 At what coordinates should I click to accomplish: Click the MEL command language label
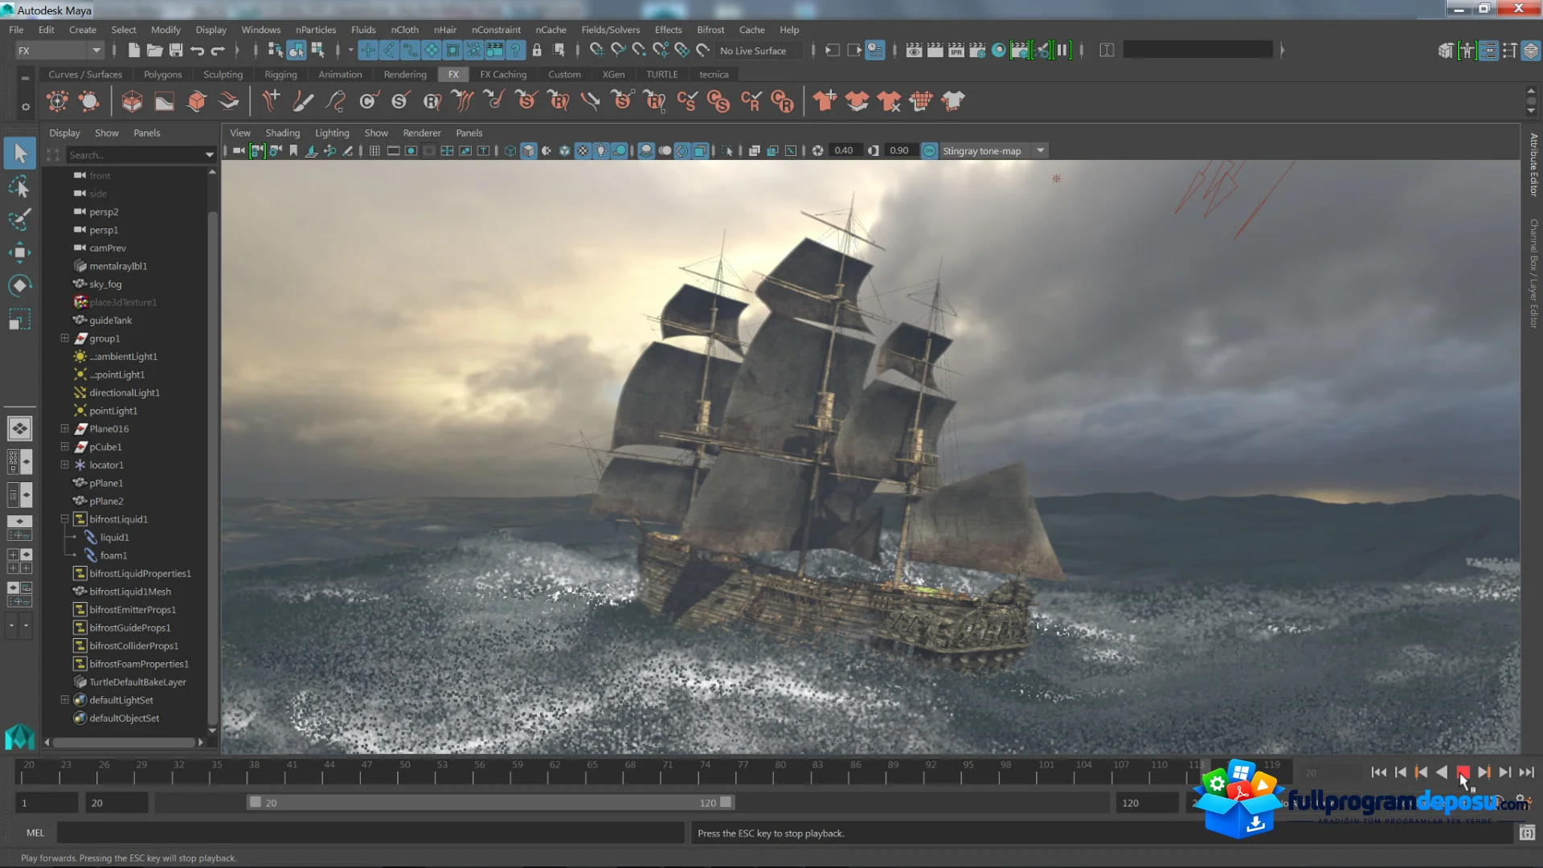tap(35, 833)
